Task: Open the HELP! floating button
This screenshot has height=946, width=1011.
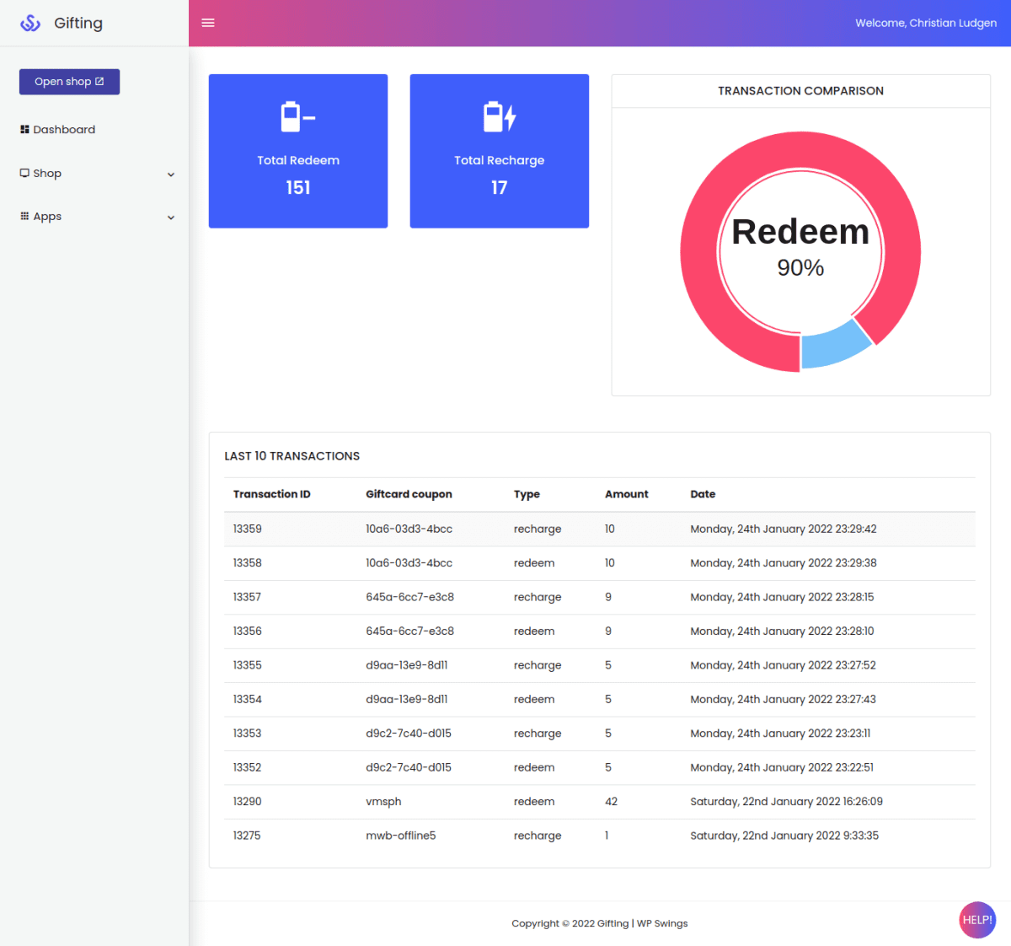Action: coord(977,920)
